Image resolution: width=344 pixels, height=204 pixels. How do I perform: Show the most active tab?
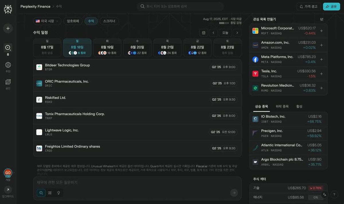[x=299, y=106]
